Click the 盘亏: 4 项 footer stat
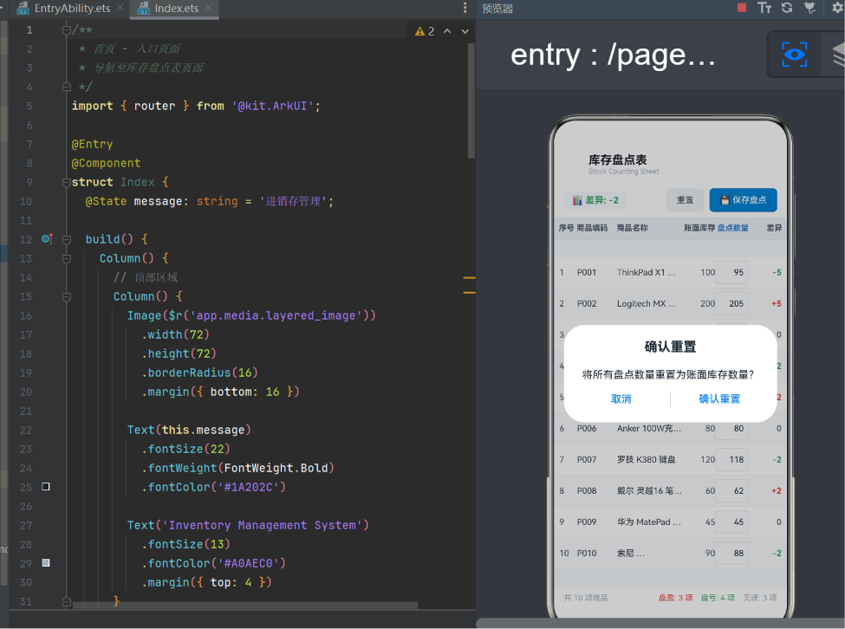 (x=718, y=598)
